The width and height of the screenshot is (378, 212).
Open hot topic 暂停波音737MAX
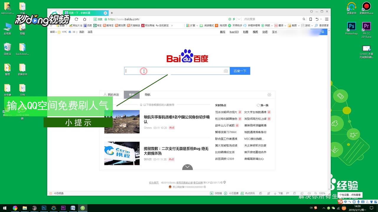point(226,132)
